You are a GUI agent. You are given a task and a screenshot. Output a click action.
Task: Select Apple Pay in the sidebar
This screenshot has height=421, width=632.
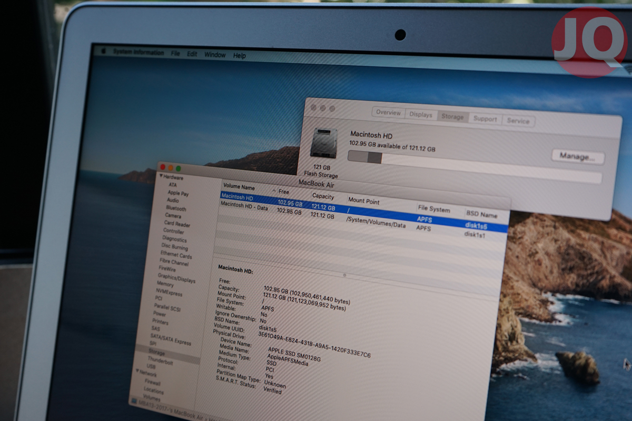pos(178,193)
